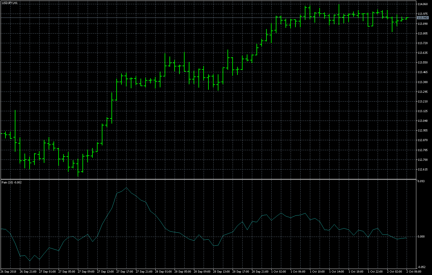Viewport: 432px width, 275px height.
Task: Click the 113.380 price scale label
Action: (422, 82)
